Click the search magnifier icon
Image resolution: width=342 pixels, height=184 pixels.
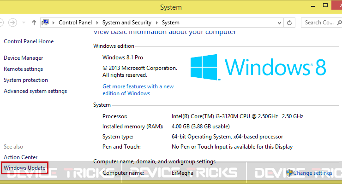click(339, 23)
